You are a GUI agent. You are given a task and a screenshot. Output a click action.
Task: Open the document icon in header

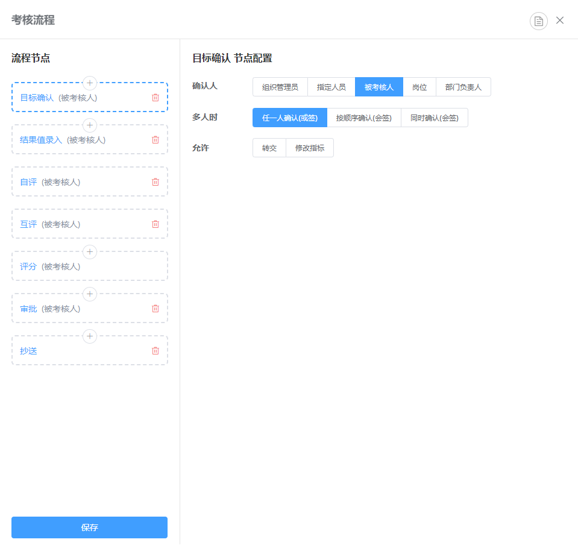(538, 21)
